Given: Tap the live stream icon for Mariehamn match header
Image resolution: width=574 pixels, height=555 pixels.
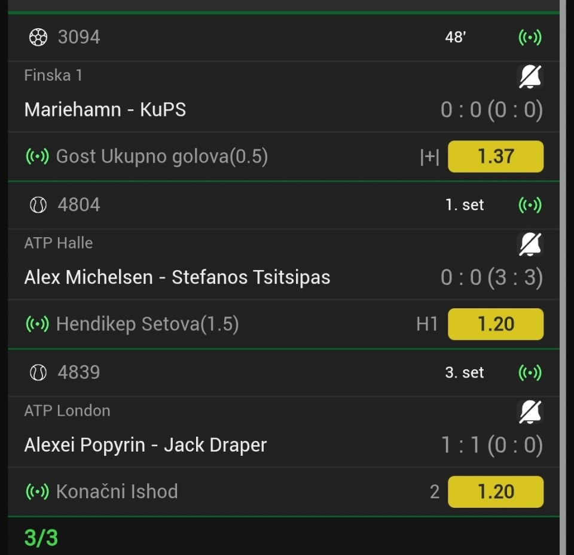Looking at the screenshot, I should 530,37.
